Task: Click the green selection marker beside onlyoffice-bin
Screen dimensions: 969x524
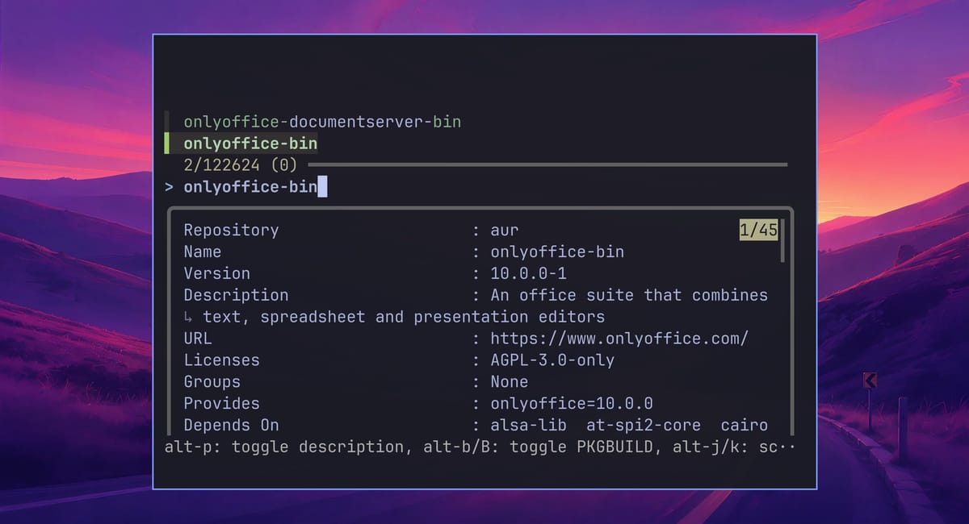Action: [166, 144]
